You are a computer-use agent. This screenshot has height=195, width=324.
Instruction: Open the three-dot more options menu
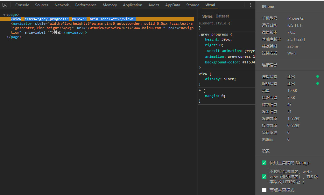pyautogui.click(x=250, y=5)
